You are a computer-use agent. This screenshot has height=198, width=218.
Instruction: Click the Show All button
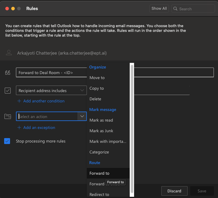point(159,9)
